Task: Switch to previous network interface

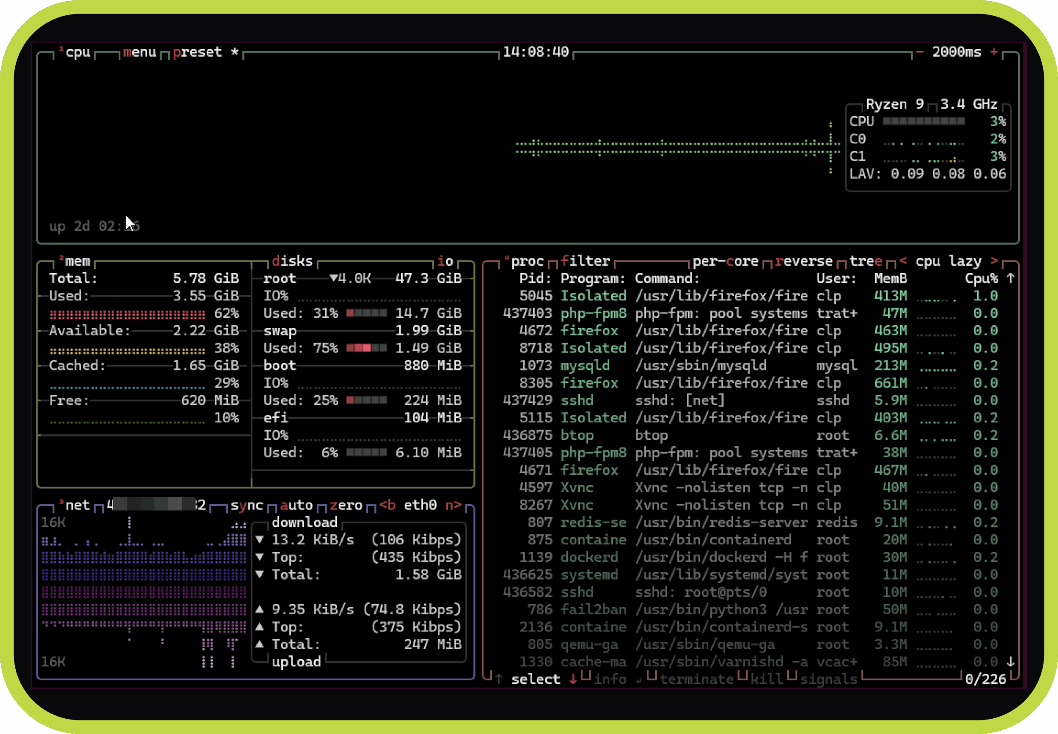Action: coord(387,505)
